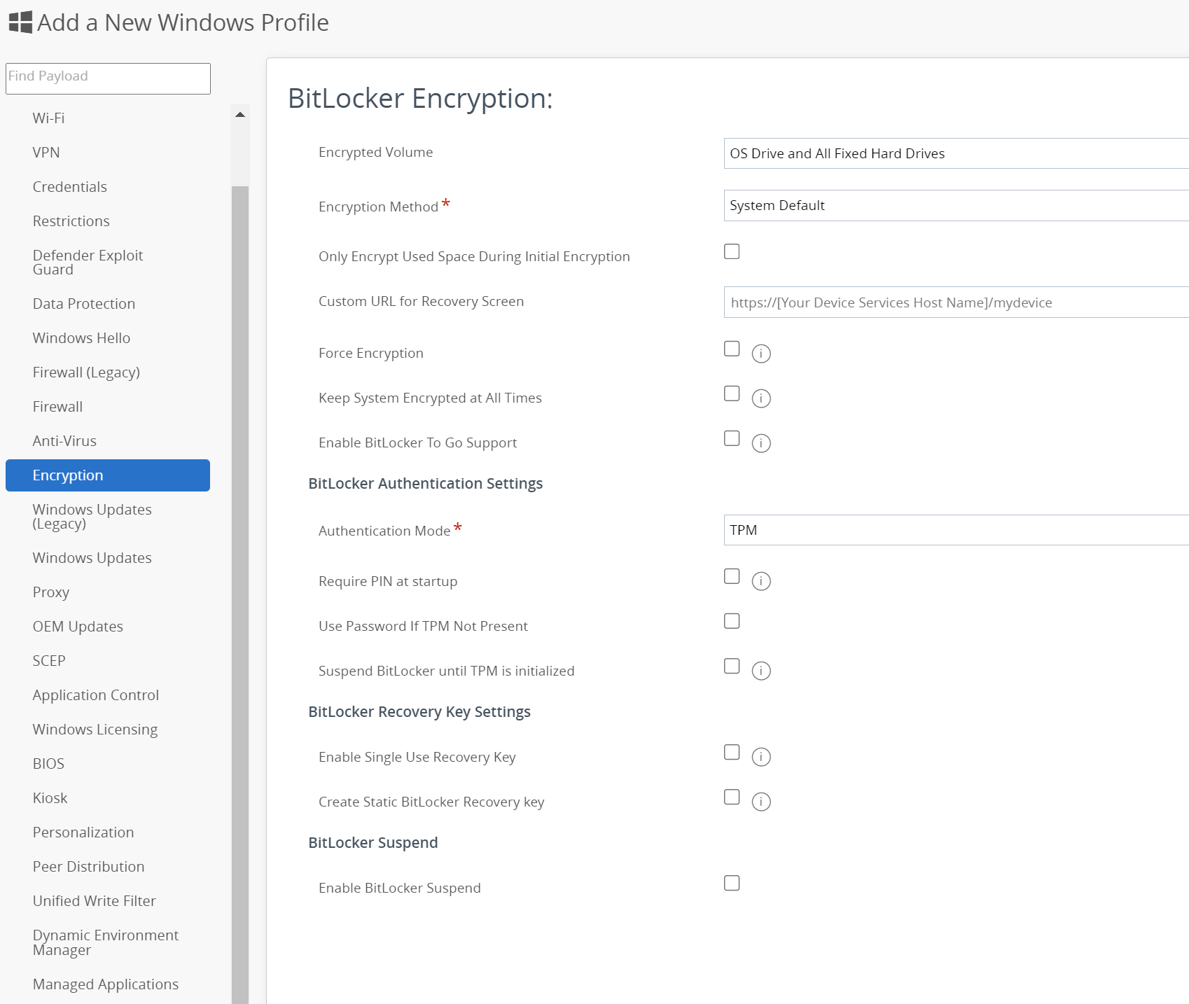1189x1004 pixels.
Task: Open info for Enable Single Use Recovery Key
Action: [x=760, y=757]
